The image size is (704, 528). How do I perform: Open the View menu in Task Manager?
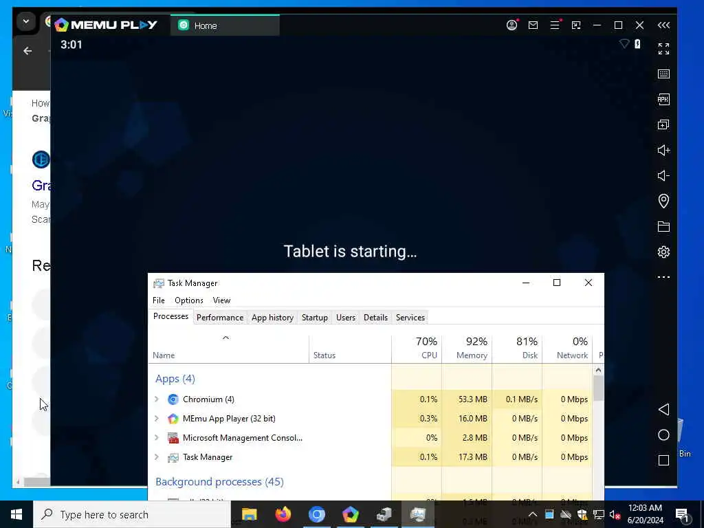[x=222, y=300]
